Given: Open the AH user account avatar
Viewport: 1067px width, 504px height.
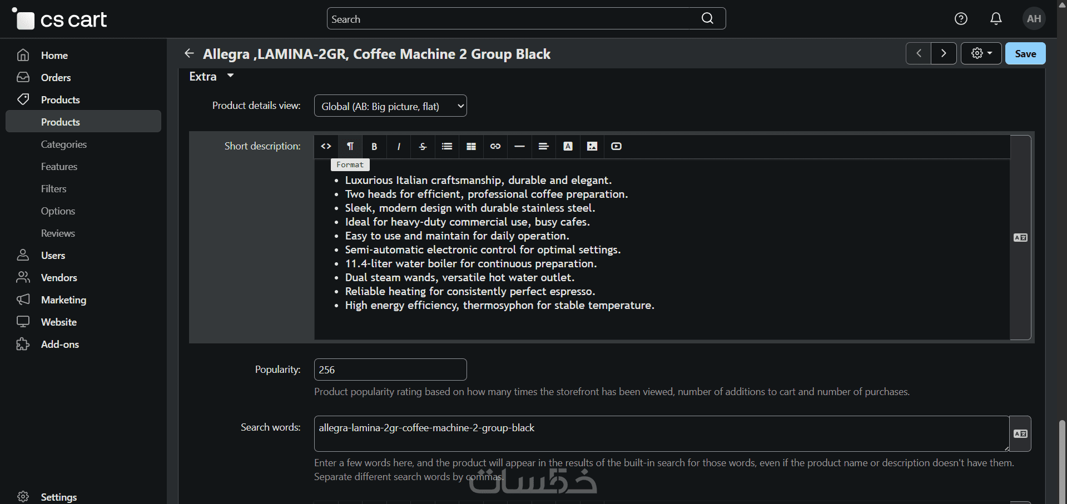Looking at the screenshot, I should pos(1034,19).
